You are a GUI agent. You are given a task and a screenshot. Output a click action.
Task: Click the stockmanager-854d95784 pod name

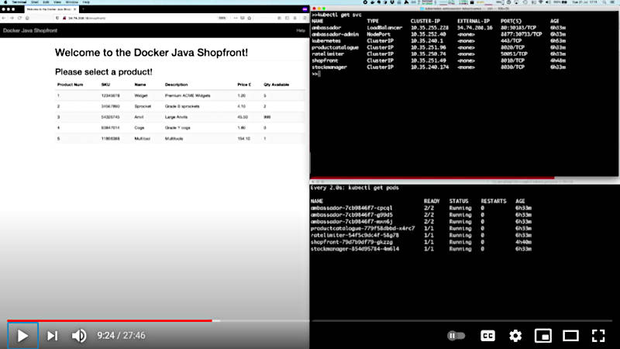click(x=355, y=249)
